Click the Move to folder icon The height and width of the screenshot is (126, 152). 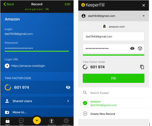coord(7,112)
